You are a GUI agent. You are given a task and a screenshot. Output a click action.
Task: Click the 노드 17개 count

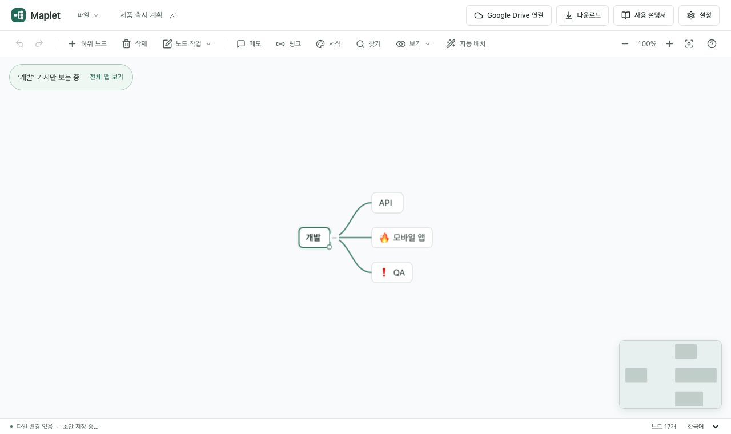tap(664, 427)
